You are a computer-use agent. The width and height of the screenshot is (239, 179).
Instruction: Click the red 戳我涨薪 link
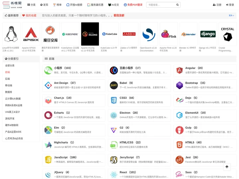pos(119,16)
